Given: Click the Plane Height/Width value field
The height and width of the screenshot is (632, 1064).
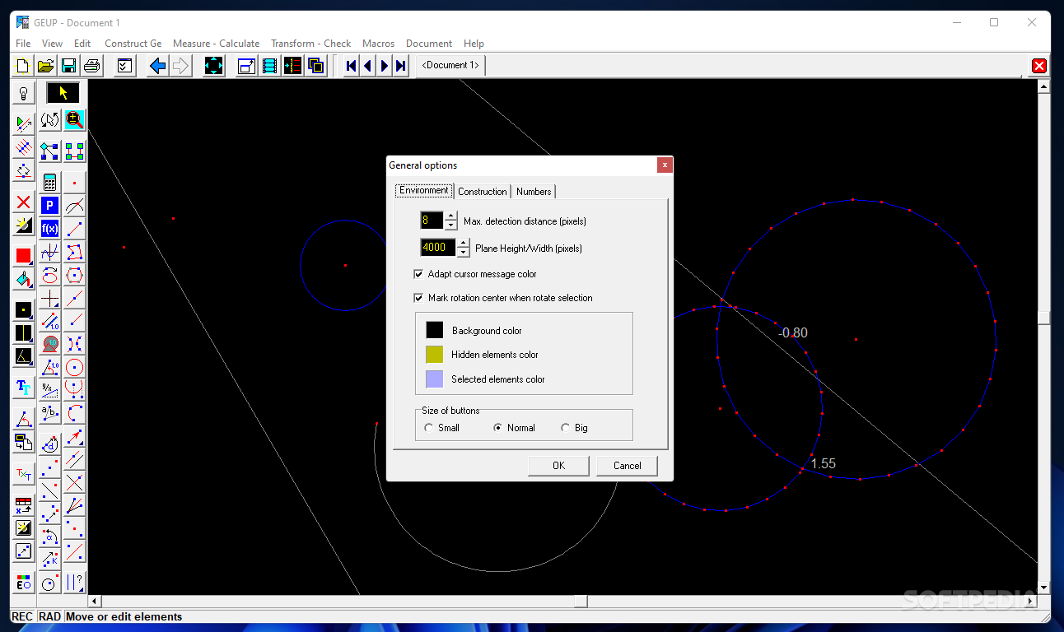Looking at the screenshot, I should click(x=438, y=248).
